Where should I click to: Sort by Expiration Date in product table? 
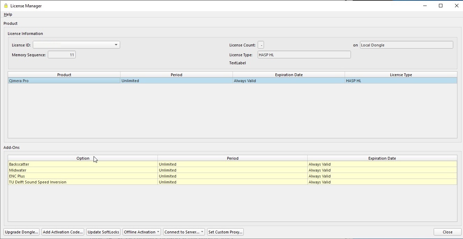(288, 75)
